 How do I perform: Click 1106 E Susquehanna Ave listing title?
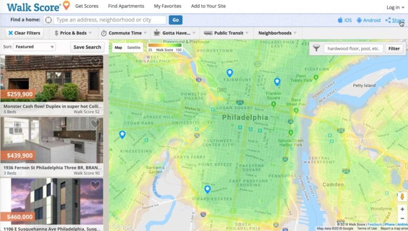[x=52, y=229]
